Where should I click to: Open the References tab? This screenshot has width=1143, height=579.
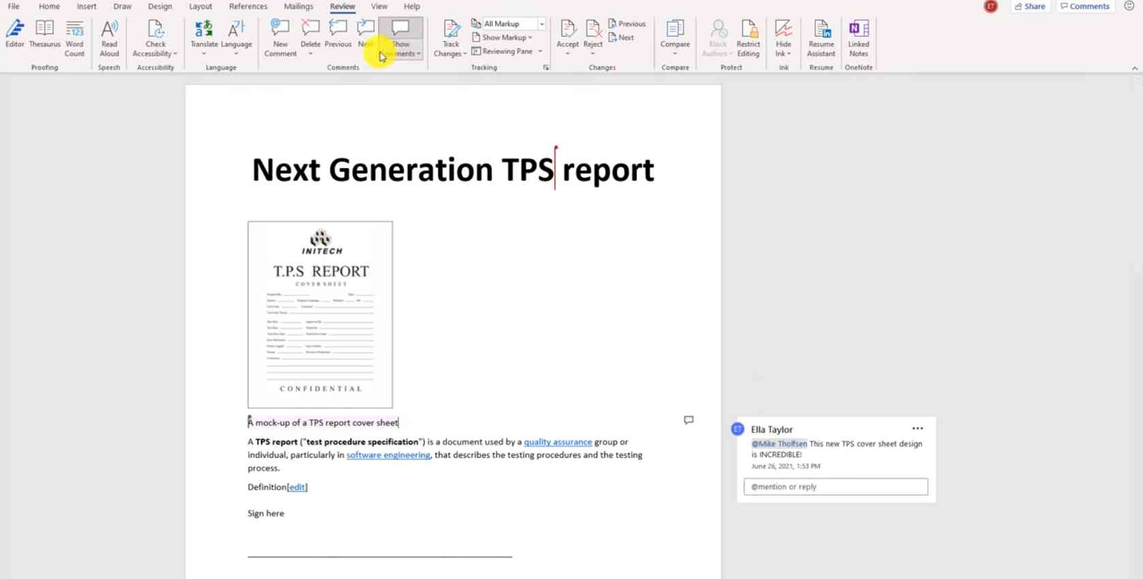pos(248,6)
